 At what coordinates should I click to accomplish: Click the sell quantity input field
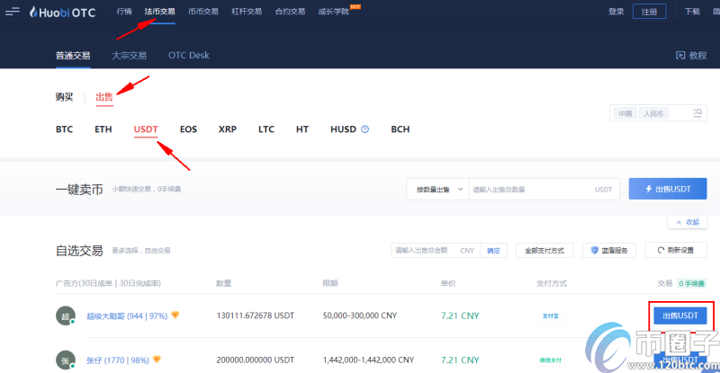click(531, 190)
